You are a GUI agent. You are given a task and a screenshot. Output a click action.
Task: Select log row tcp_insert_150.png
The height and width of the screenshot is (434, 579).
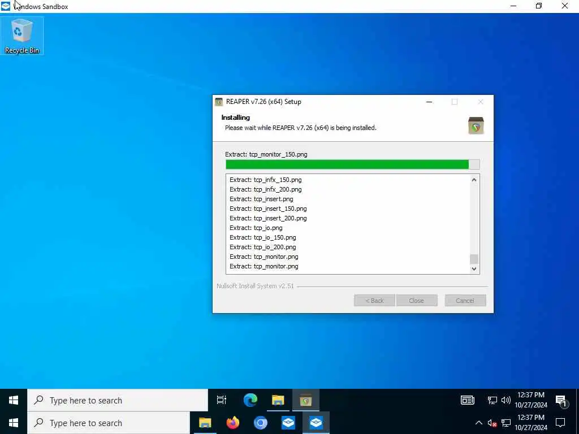click(x=268, y=209)
